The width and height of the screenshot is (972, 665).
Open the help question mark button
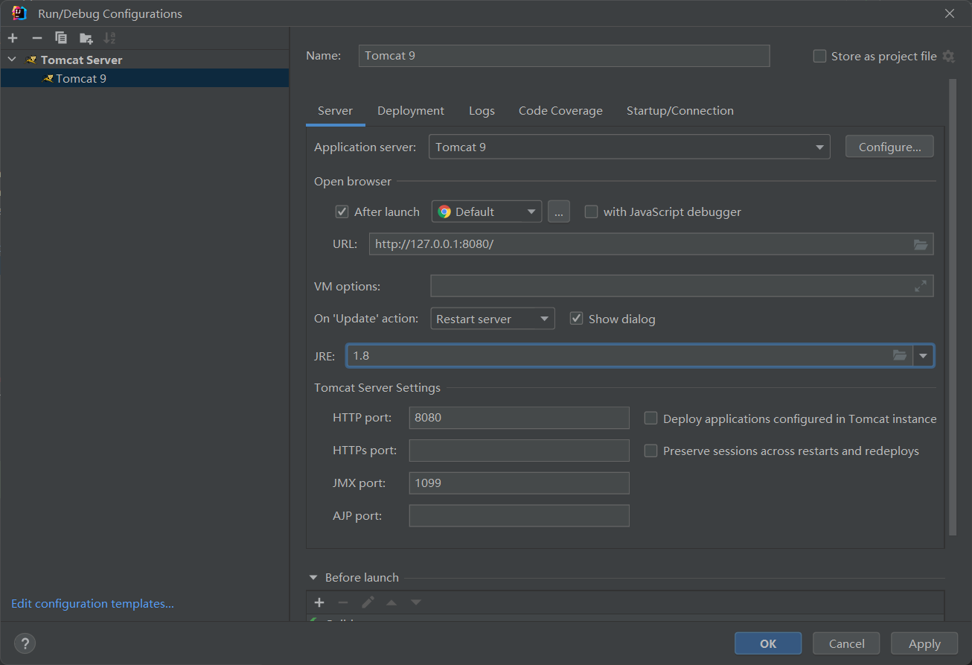(x=25, y=643)
